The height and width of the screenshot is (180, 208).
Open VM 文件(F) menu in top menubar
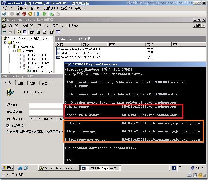[x=8, y=8]
